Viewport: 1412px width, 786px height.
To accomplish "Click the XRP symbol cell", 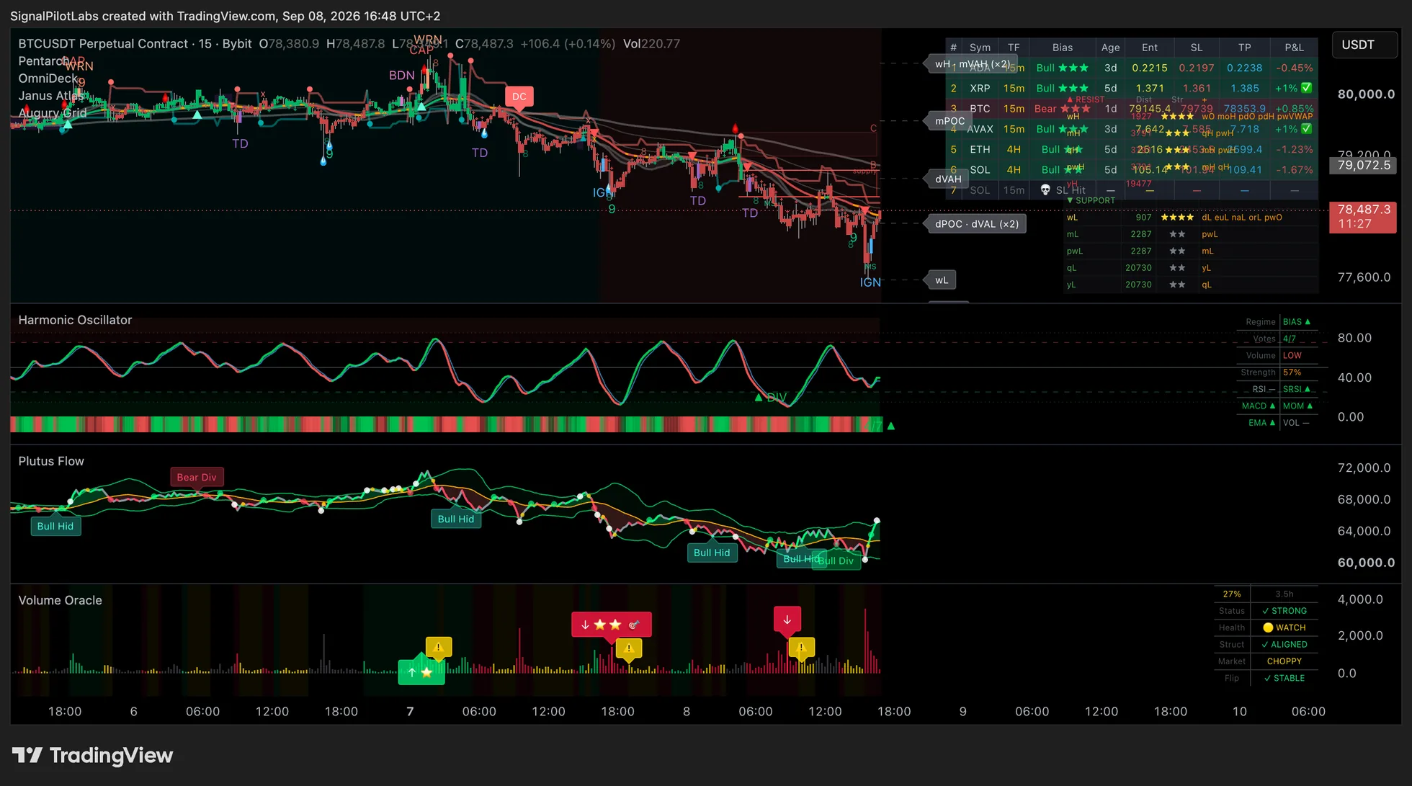I will coord(980,88).
